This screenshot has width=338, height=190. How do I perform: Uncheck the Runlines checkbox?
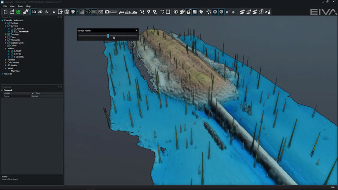(x=9, y=23)
